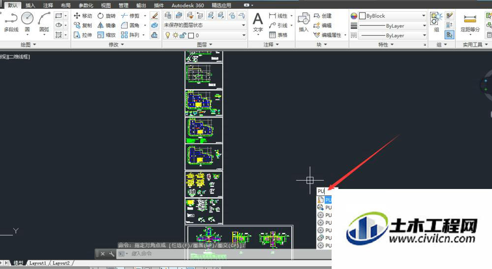492x269 pixels.
Task: Click the Hatch draw tool icon
Action: (x=59, y=35)
